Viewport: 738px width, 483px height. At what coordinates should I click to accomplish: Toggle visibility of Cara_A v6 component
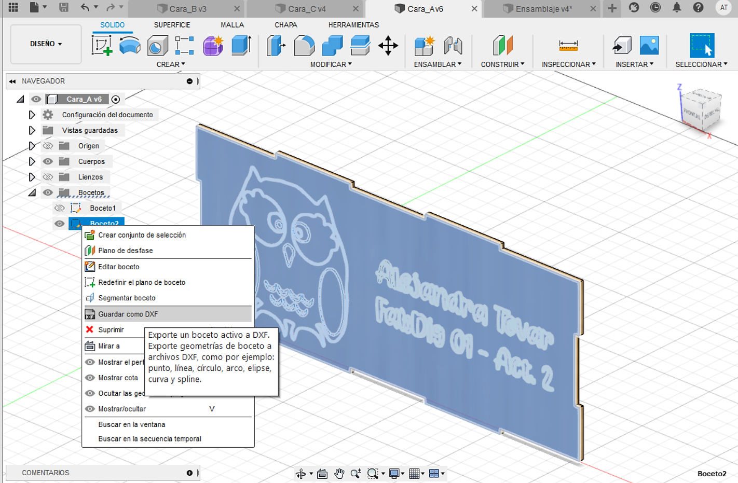coord(36,99)
